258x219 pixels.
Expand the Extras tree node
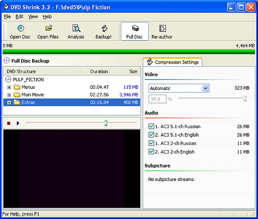(x=9, y=102)
